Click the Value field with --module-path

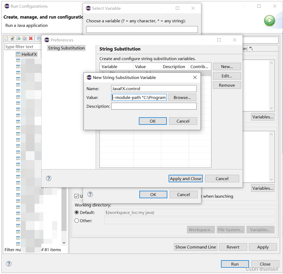[x=139, y=98]
